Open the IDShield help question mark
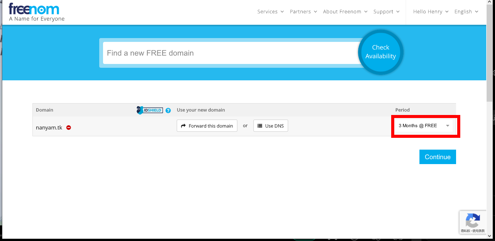Viewport: 495px width, 241px height. (x=168, y=110)
